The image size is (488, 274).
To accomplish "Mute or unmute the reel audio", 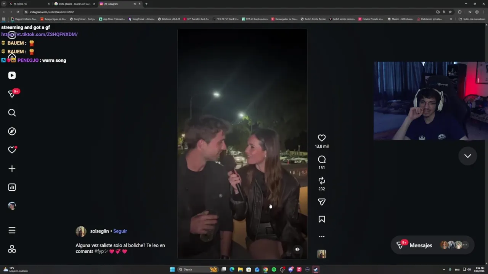I will pos(297,249).
